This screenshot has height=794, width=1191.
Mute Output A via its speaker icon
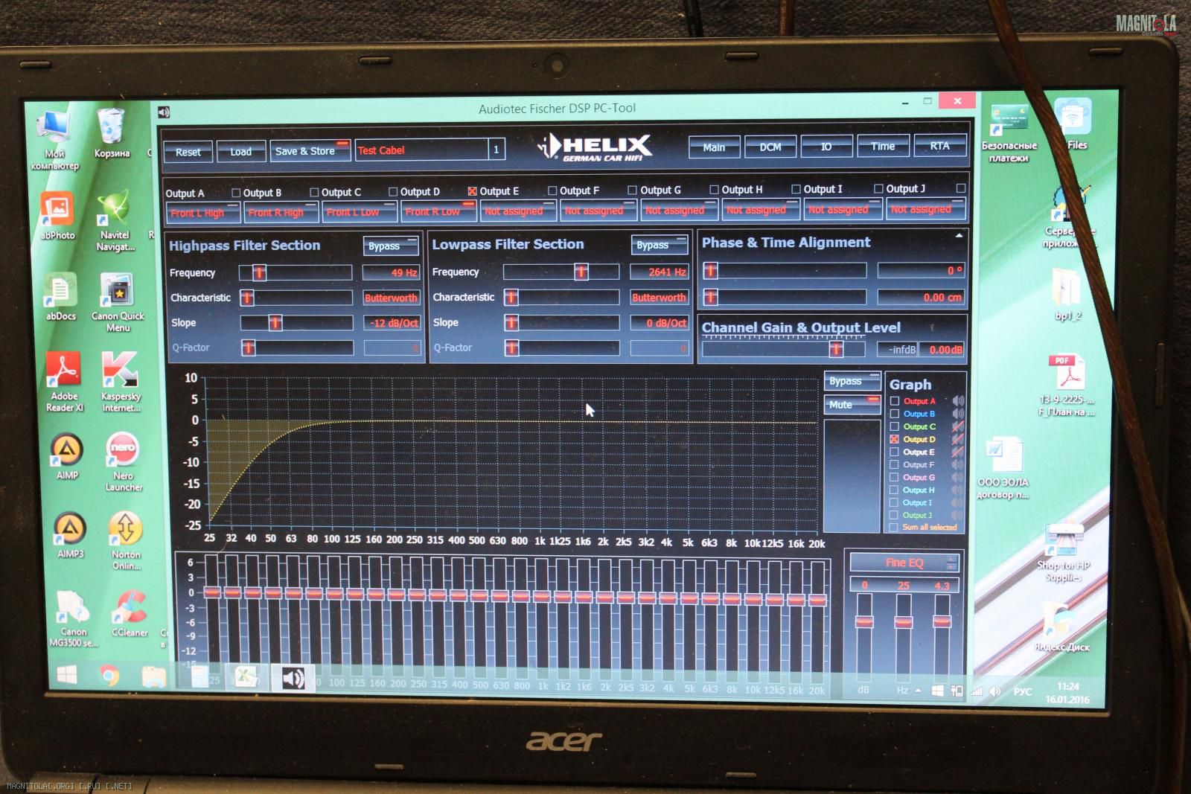click(958, 401)
